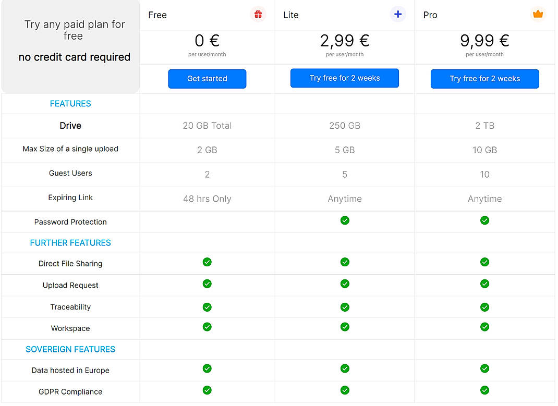
Task: Click the 250 GB drive value
Action: point(345,126)
